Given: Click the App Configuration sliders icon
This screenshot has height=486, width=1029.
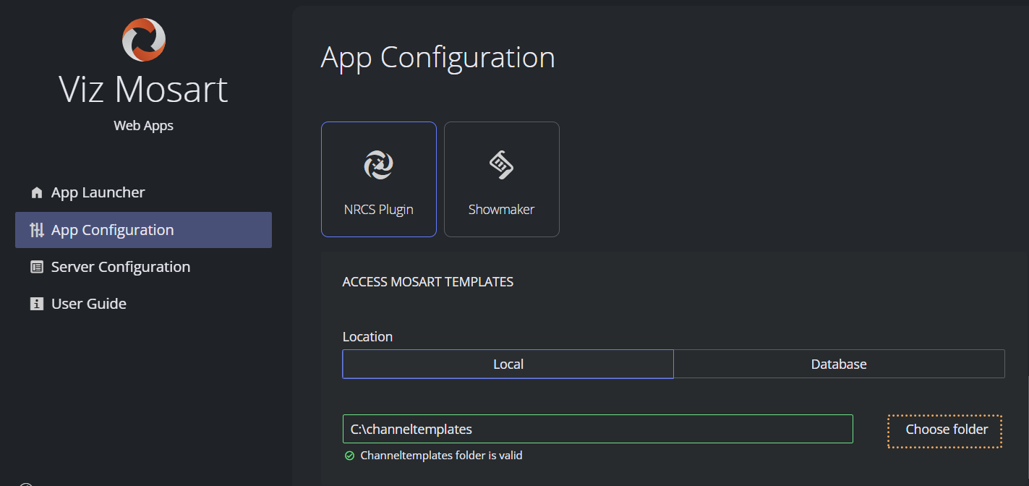Looking at the screenshot, I should click(37, 230).
